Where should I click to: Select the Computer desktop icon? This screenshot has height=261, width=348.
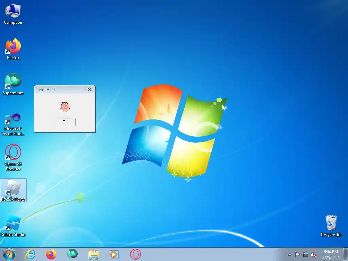(13, 14)
